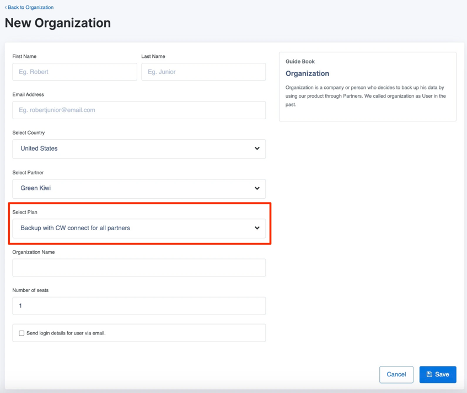Click the Organization heading in Guide Book
The height and width of the screenshot is (393, 467).
click(x=307, y=73)
